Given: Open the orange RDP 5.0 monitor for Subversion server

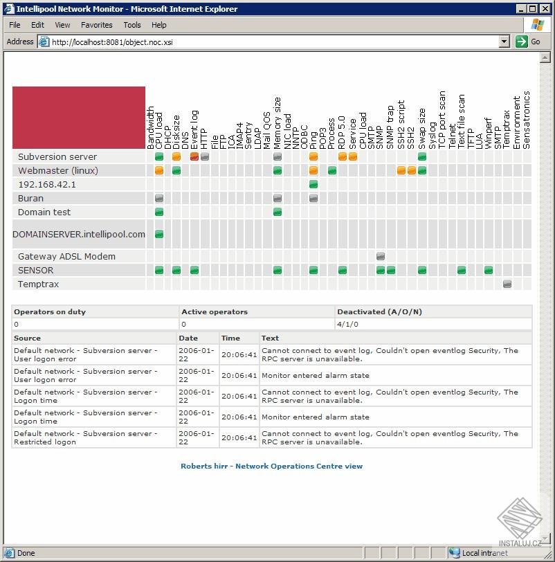Looking at the screenshot, I should [341, 157].
